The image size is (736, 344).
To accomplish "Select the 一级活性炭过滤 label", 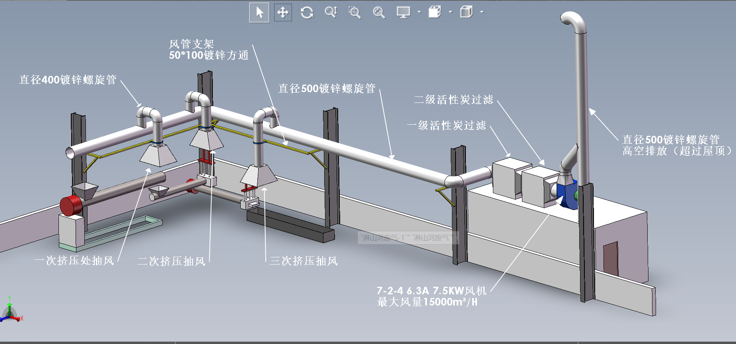I will 446,126.
